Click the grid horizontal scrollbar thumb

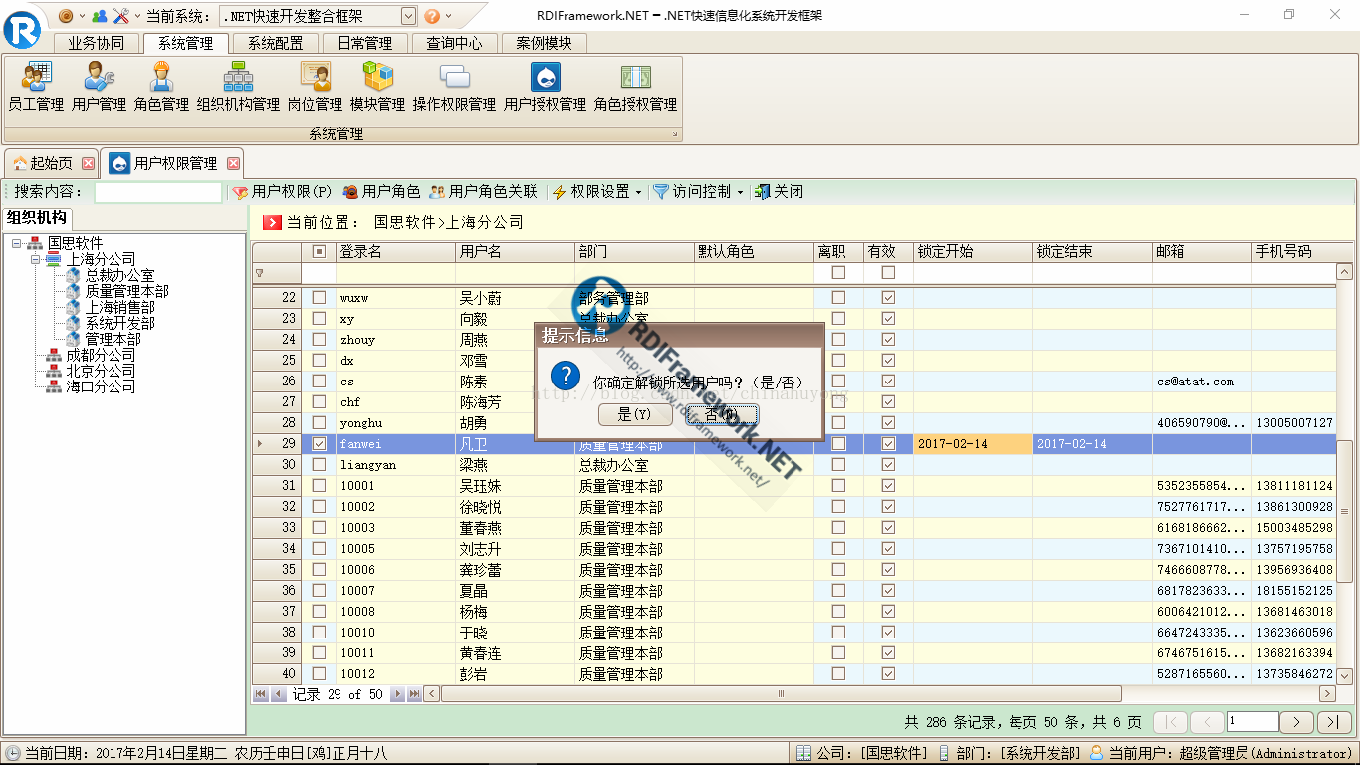(782, 694)
